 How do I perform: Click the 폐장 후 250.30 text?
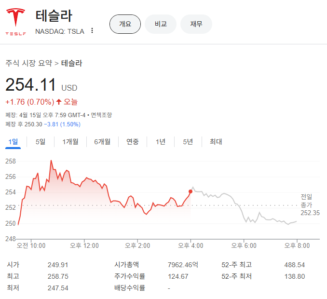pos(24,124)
